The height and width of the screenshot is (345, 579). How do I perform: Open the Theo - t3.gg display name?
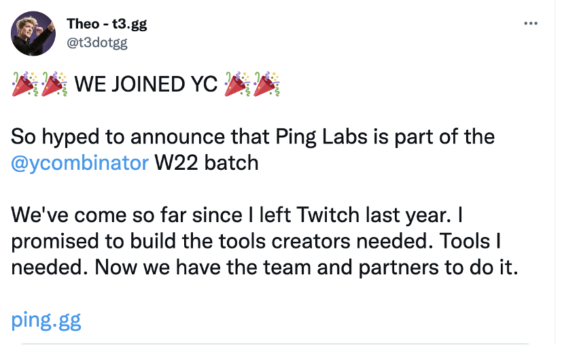tap(107, 24)
